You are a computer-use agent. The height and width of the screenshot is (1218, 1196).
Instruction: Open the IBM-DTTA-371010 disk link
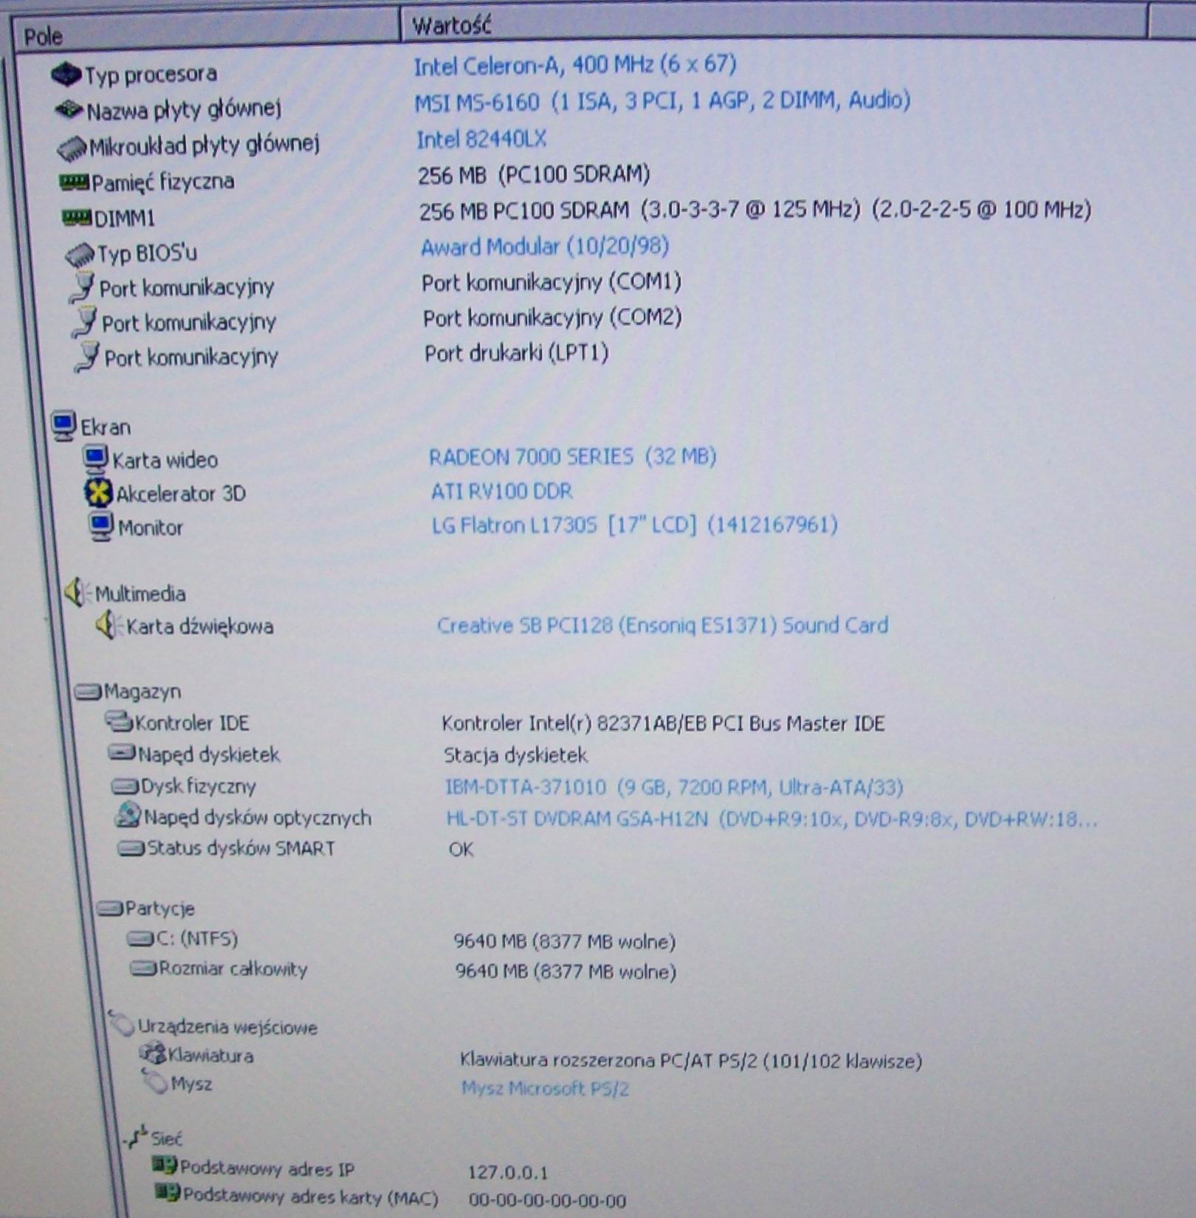(x=674, y=788)
